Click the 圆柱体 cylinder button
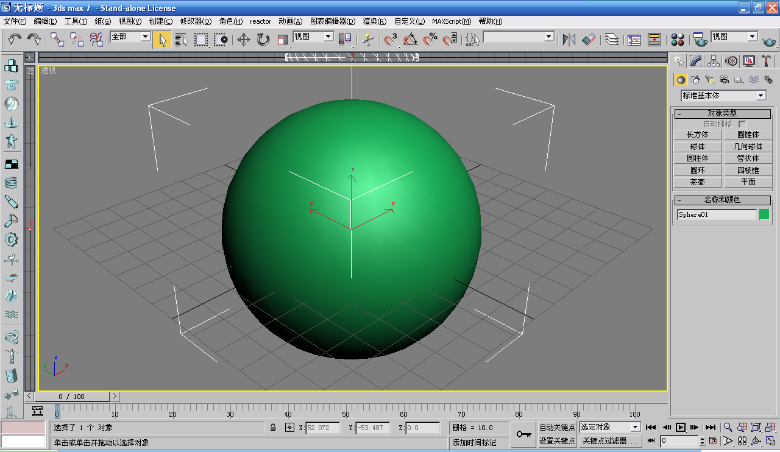This screenshot has height=452, width=780. [x=698, y=158]
